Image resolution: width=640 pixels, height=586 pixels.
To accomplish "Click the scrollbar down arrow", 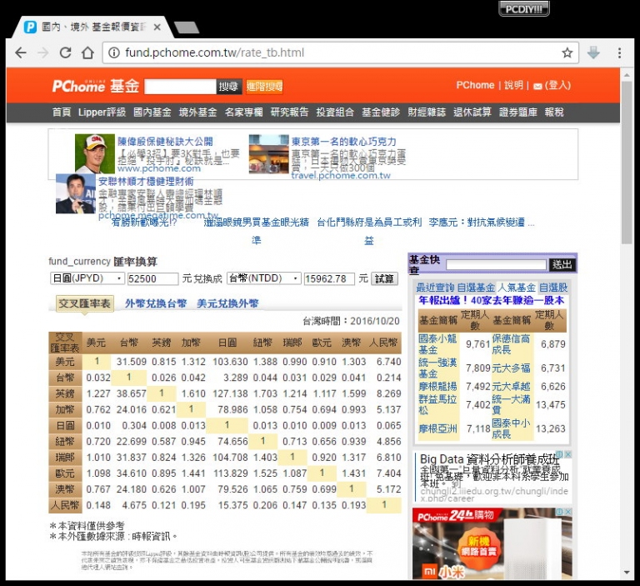I will point(627,573).
